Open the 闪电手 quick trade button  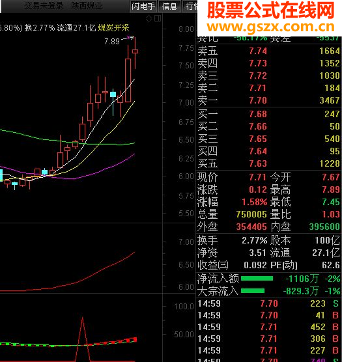coord(143,7)
